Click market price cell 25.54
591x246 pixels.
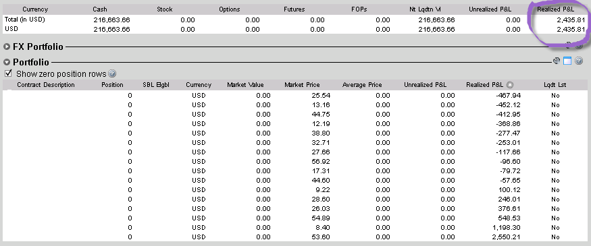coord(321,96)
